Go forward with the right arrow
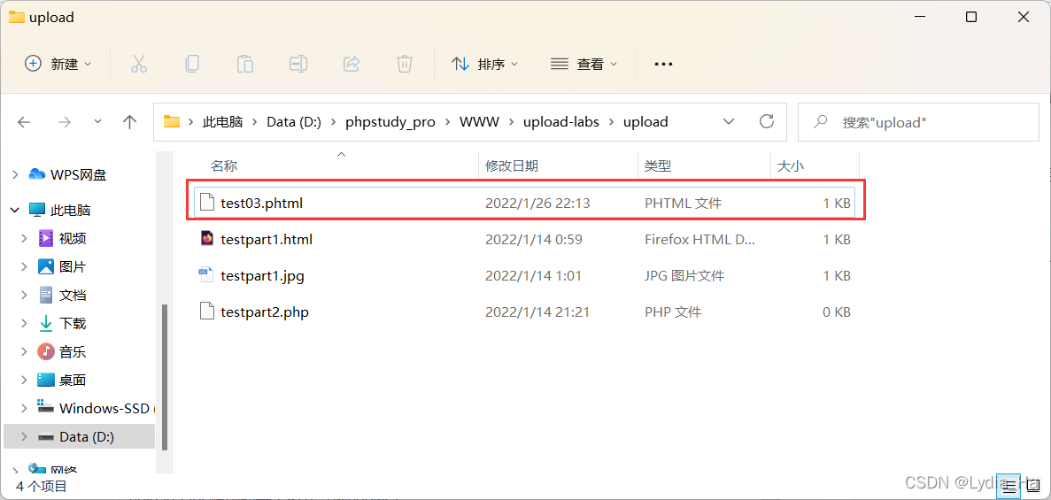The height and width of the screenshot is (500, 1051). (x=65, y=122)
